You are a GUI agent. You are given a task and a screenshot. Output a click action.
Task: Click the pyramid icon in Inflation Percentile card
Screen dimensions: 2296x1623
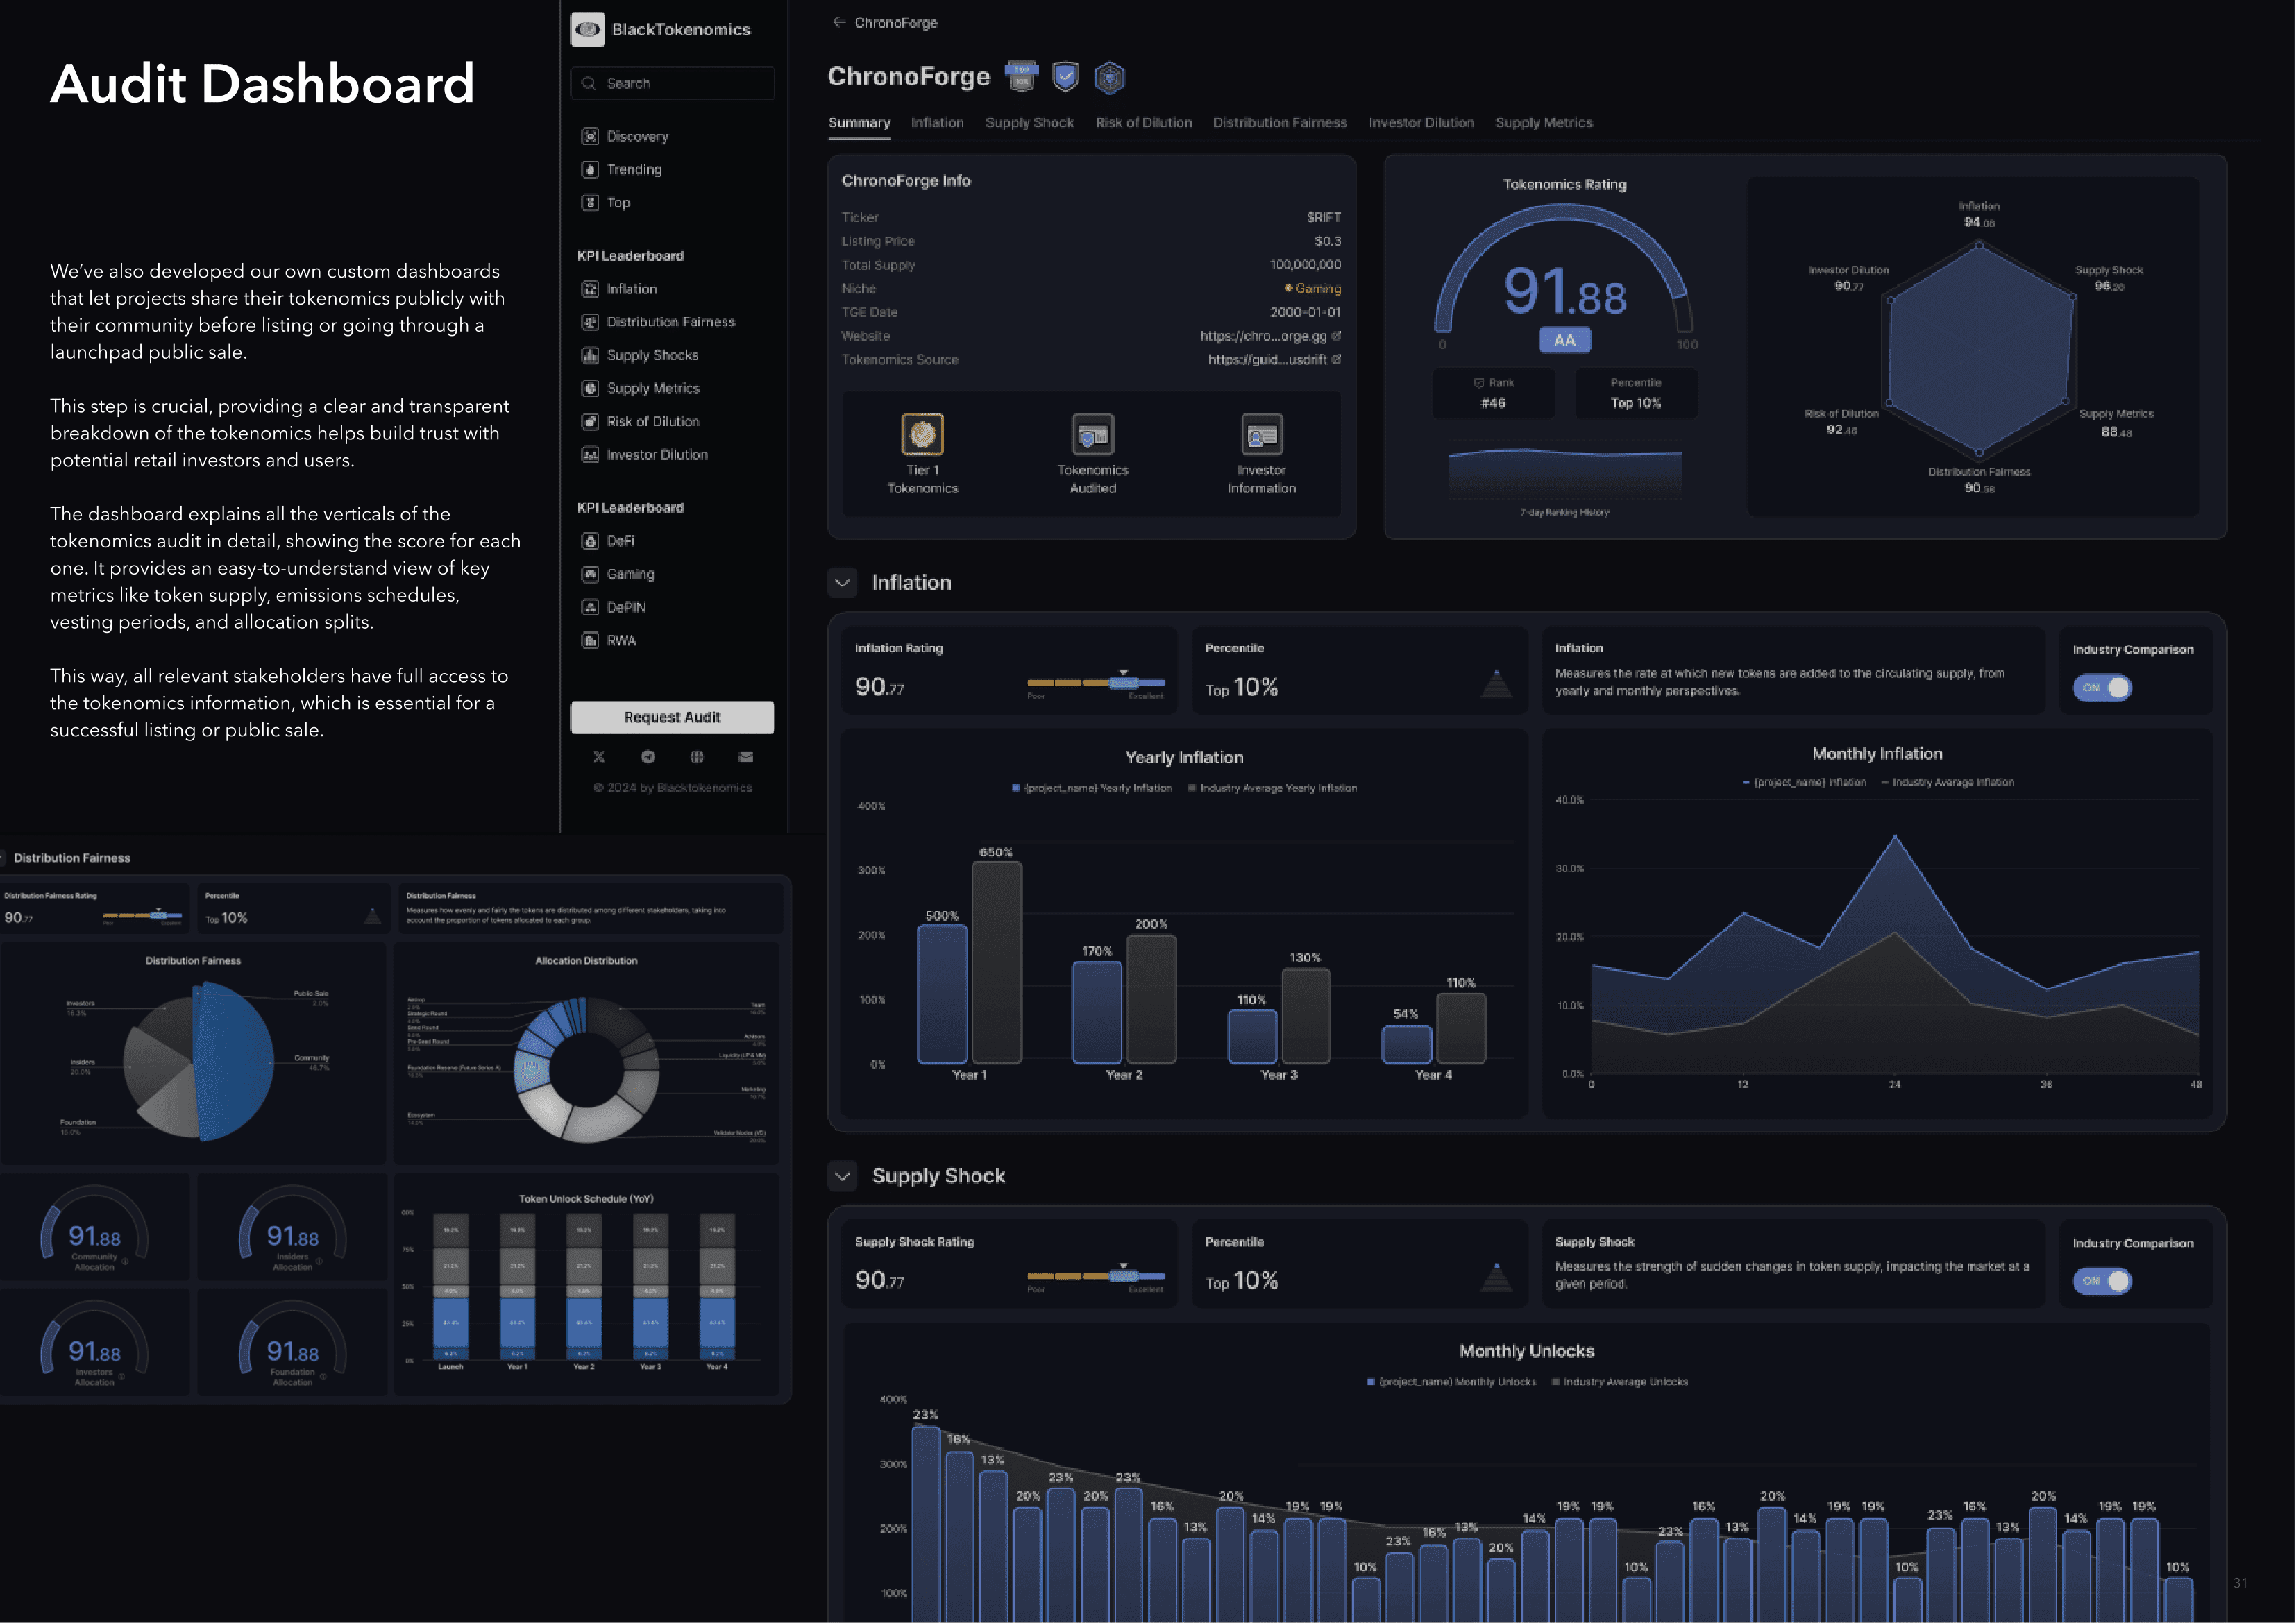[1496, 683]
